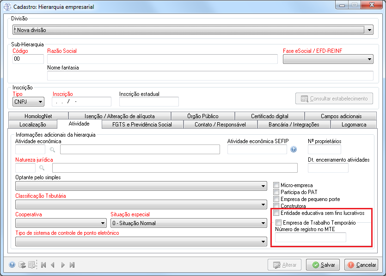386x276 pixels.
Task: Open the Certificado digital tab
Action: coord(269,116)
